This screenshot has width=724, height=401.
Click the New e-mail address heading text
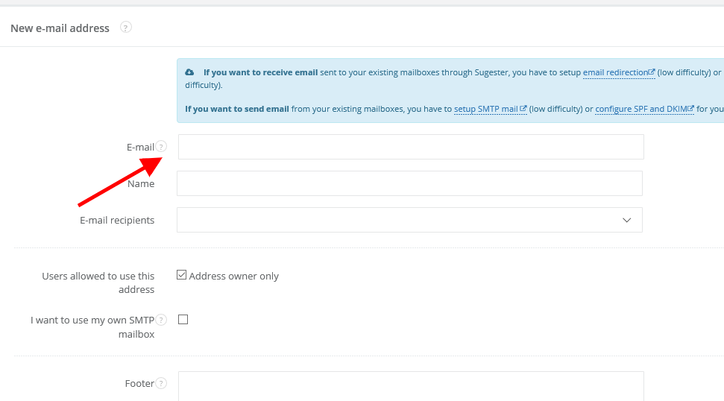coord(60,28)
